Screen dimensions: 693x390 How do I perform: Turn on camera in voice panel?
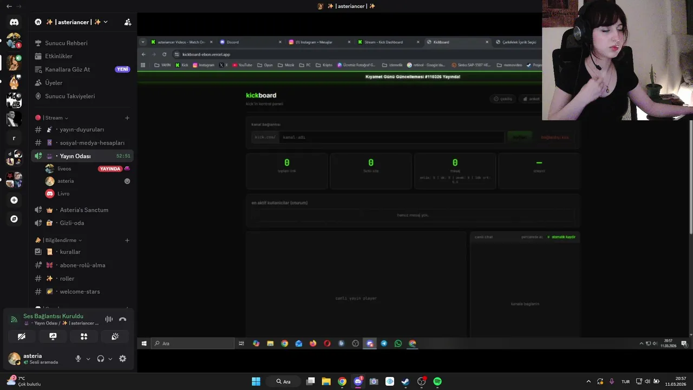pyautogui.click(x=22, y=336)
